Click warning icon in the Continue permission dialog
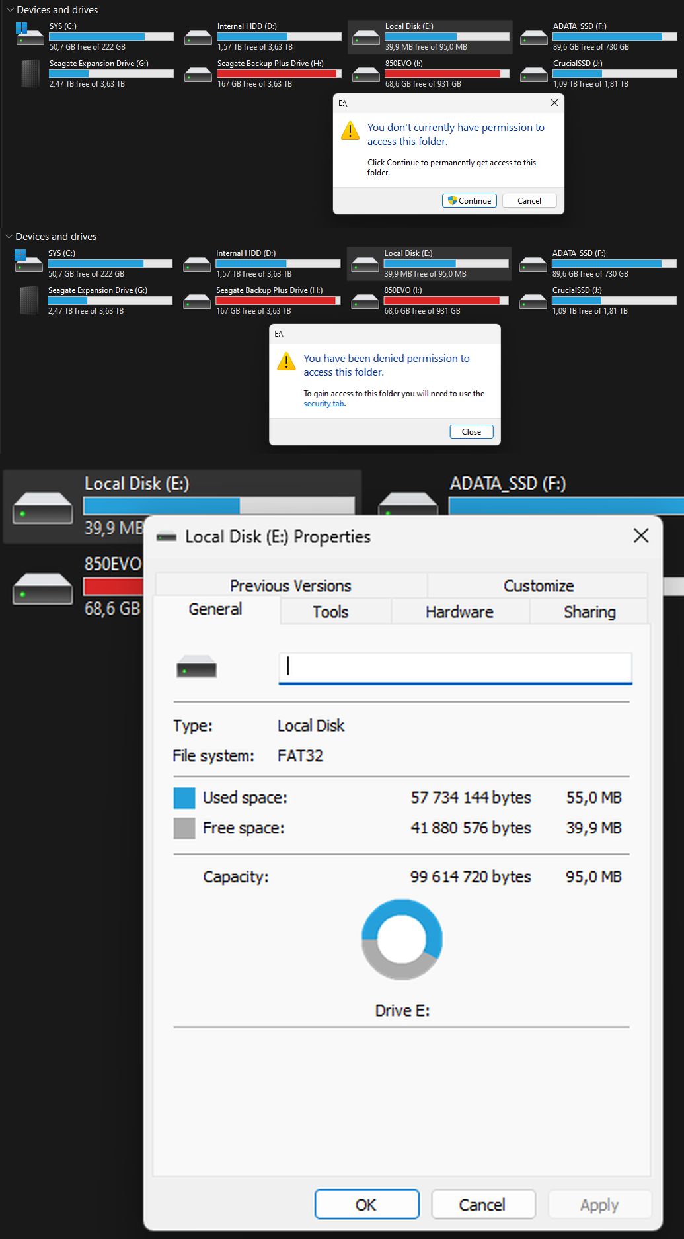Image resolution: width=684 pixels, height=1239 pixels. tap(350, 130)
